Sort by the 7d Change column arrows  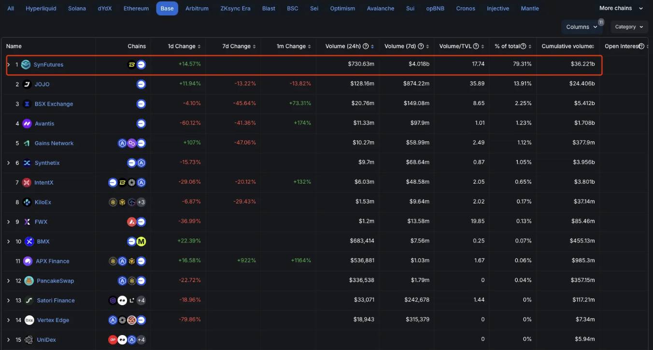point(254,46)
